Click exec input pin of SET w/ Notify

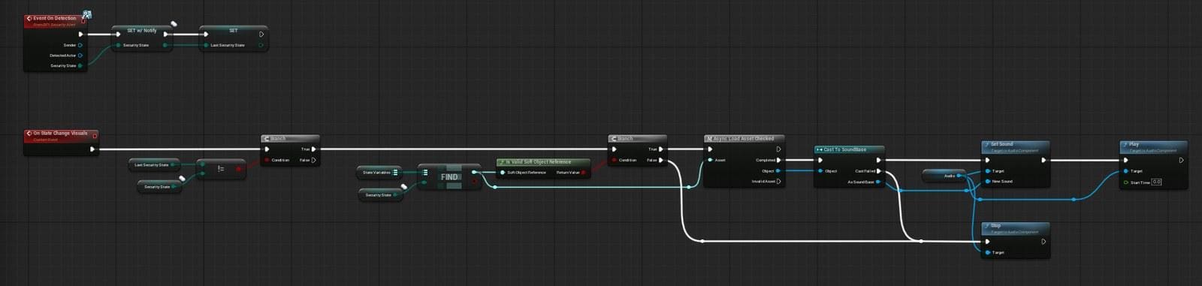[x=118, y=34]
